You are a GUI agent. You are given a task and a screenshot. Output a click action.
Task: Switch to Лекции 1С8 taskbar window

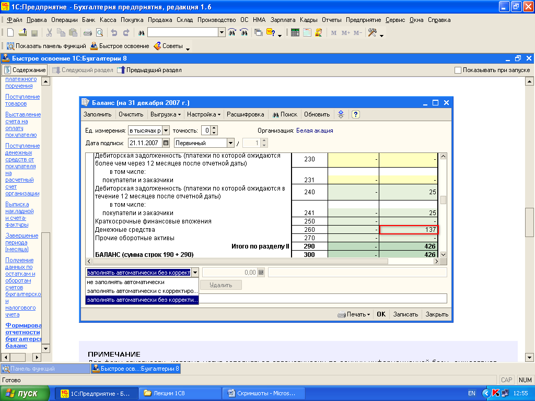180,394
